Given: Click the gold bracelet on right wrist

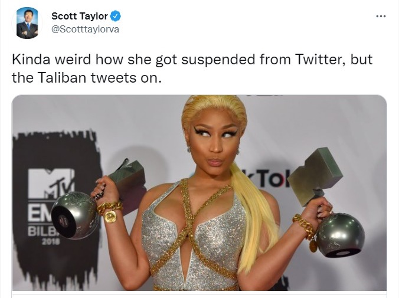Looking at the screenshot, I should click(x=304, y=227).
